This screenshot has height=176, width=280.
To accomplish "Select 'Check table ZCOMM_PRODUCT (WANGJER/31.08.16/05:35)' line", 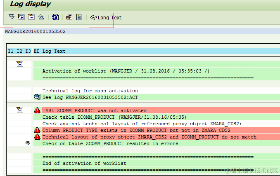I will tap(114, 117).
